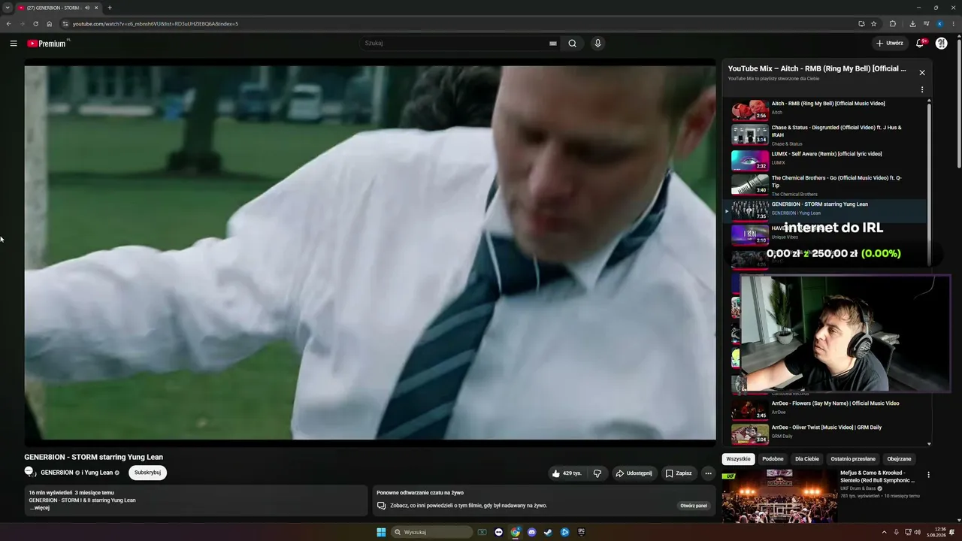Open the account avatar menu
Image resolution: width=962 pixels, height=541 pixels.
(941, 44)
